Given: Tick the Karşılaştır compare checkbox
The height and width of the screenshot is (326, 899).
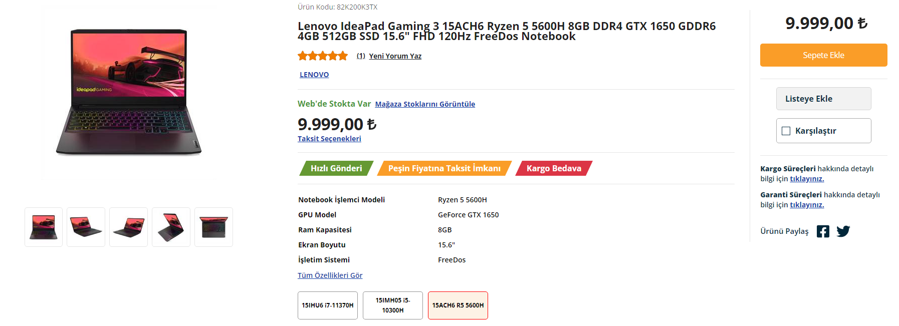Looking at the screenshot, I should tap(786, 131).
